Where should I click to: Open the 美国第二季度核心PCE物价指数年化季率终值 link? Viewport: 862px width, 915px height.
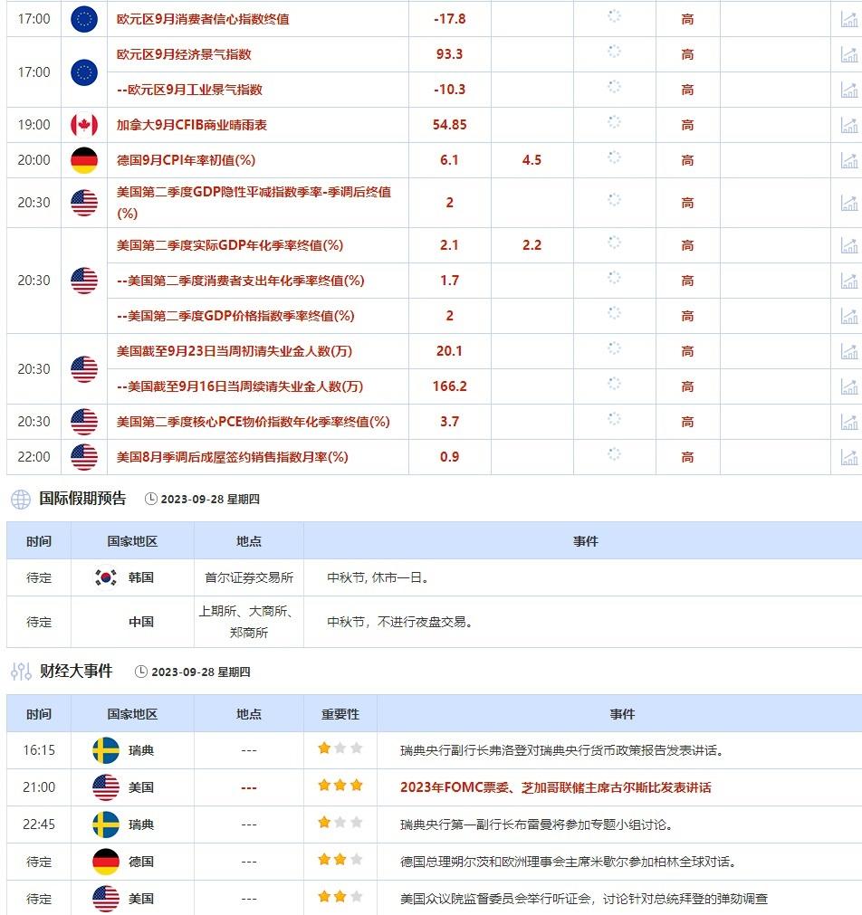click(x=253, y=422)
